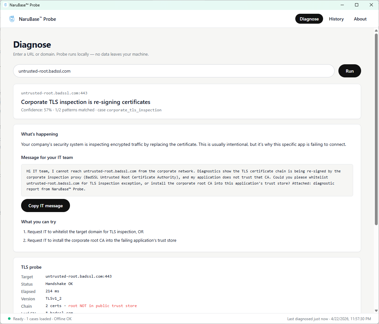Viewport: 379px width, 324px height.
Task: Click step 2 'install the corporate root CA' item
Action: (x=100, y=241)
